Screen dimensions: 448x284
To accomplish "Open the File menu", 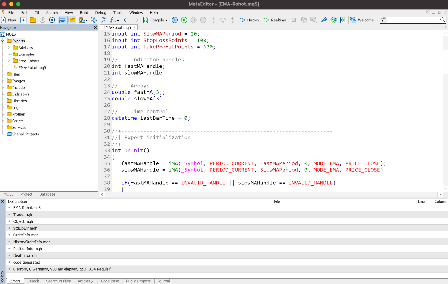I will [11, 13].
